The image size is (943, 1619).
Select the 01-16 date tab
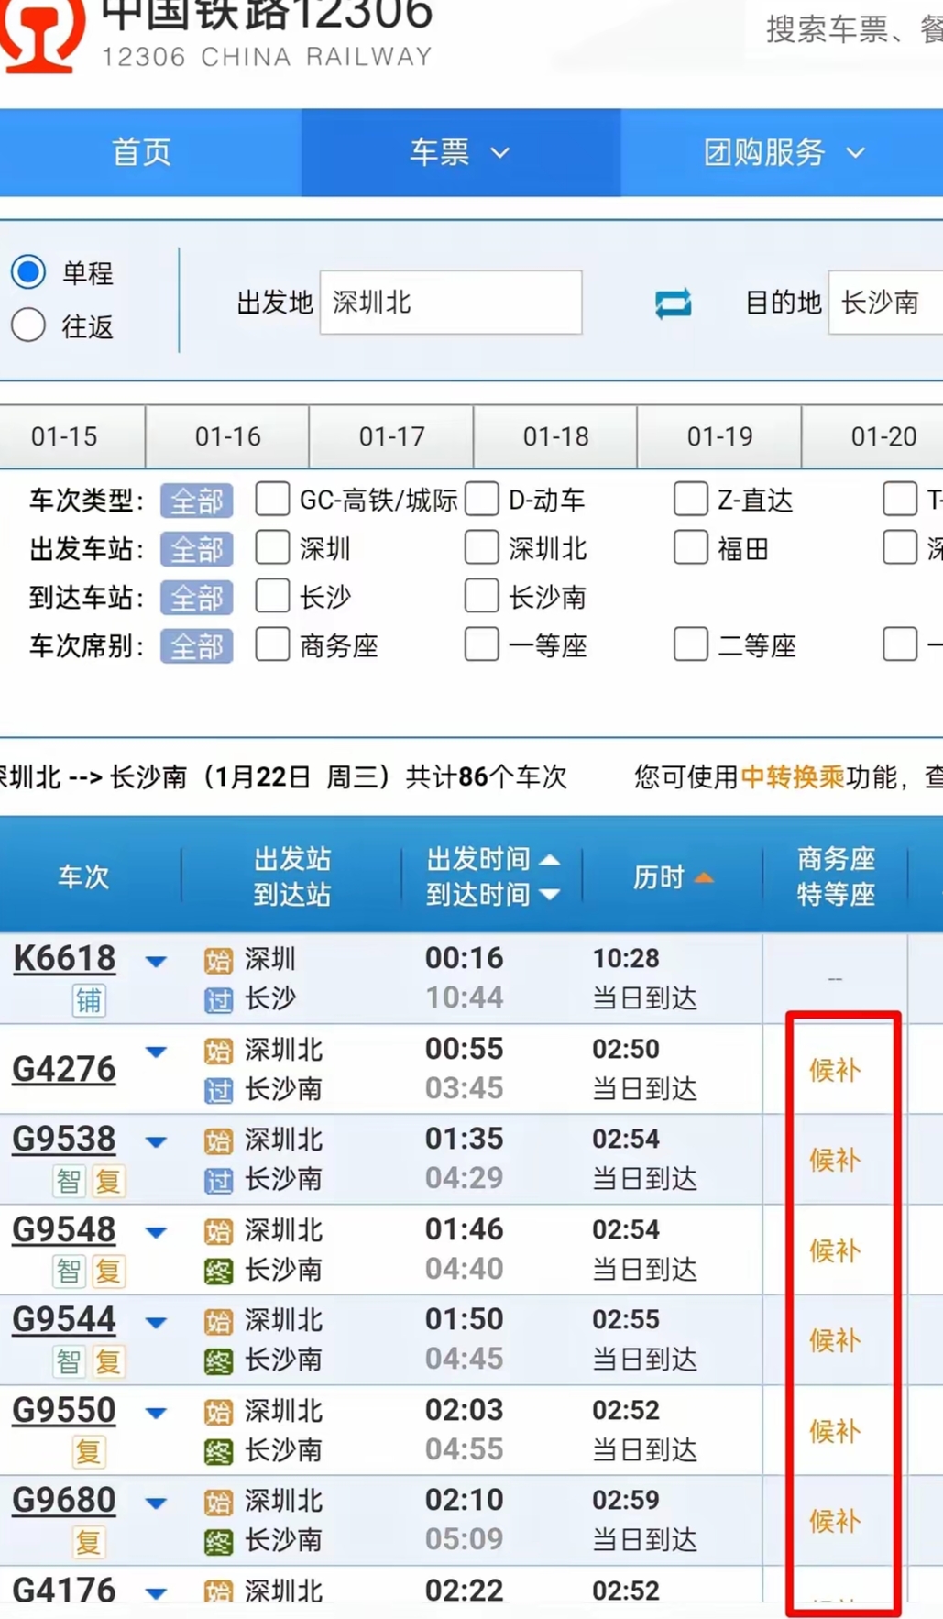(x=227, y=436)
